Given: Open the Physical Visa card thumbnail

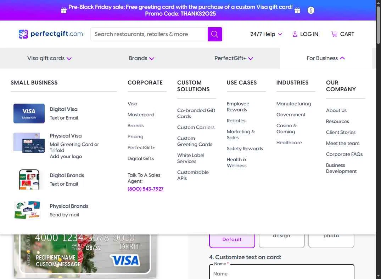Looking at the screenshot, I should (x=29, y=143).
